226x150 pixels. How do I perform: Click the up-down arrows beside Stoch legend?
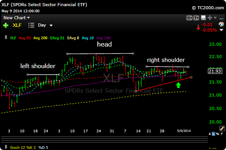[6, 147]
